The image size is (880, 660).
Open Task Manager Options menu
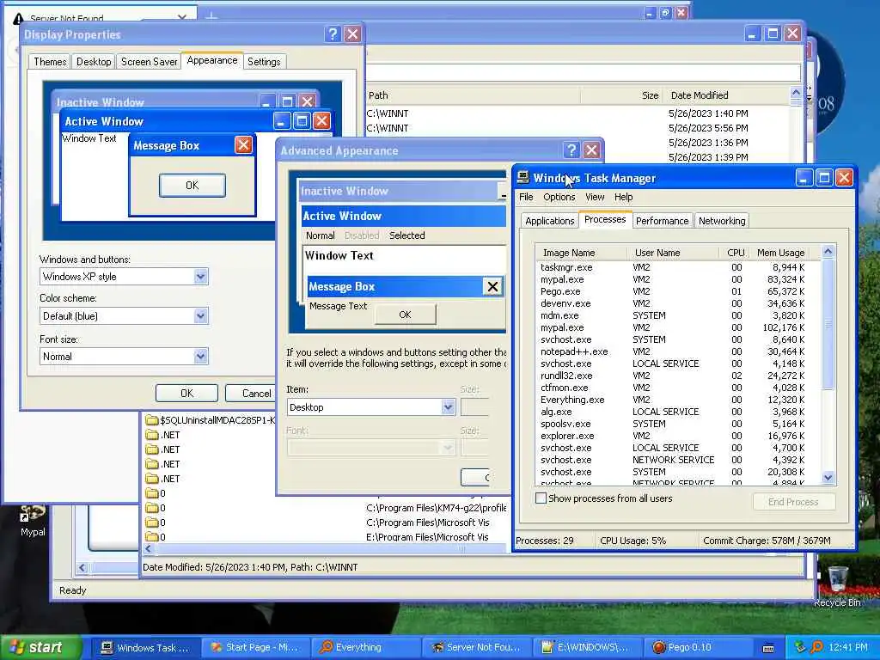coord(559,197)
